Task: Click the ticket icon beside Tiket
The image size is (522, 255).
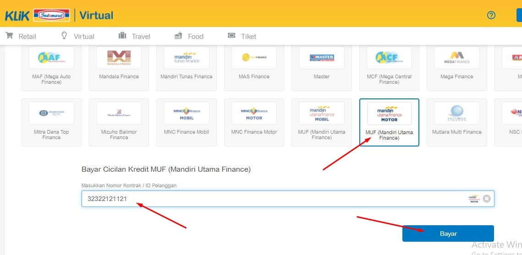Action: coord(231,35)
